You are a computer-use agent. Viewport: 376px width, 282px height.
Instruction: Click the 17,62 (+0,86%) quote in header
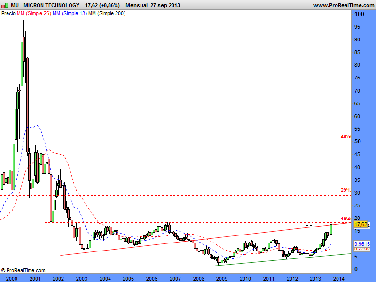pyautogui.click(x=102, y=5)
